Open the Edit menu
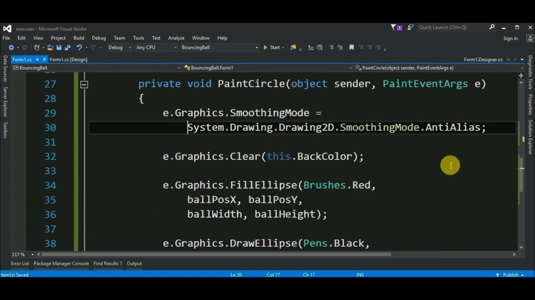The width and height of the screenshot is (535, 300). click(x=21, y=38)
